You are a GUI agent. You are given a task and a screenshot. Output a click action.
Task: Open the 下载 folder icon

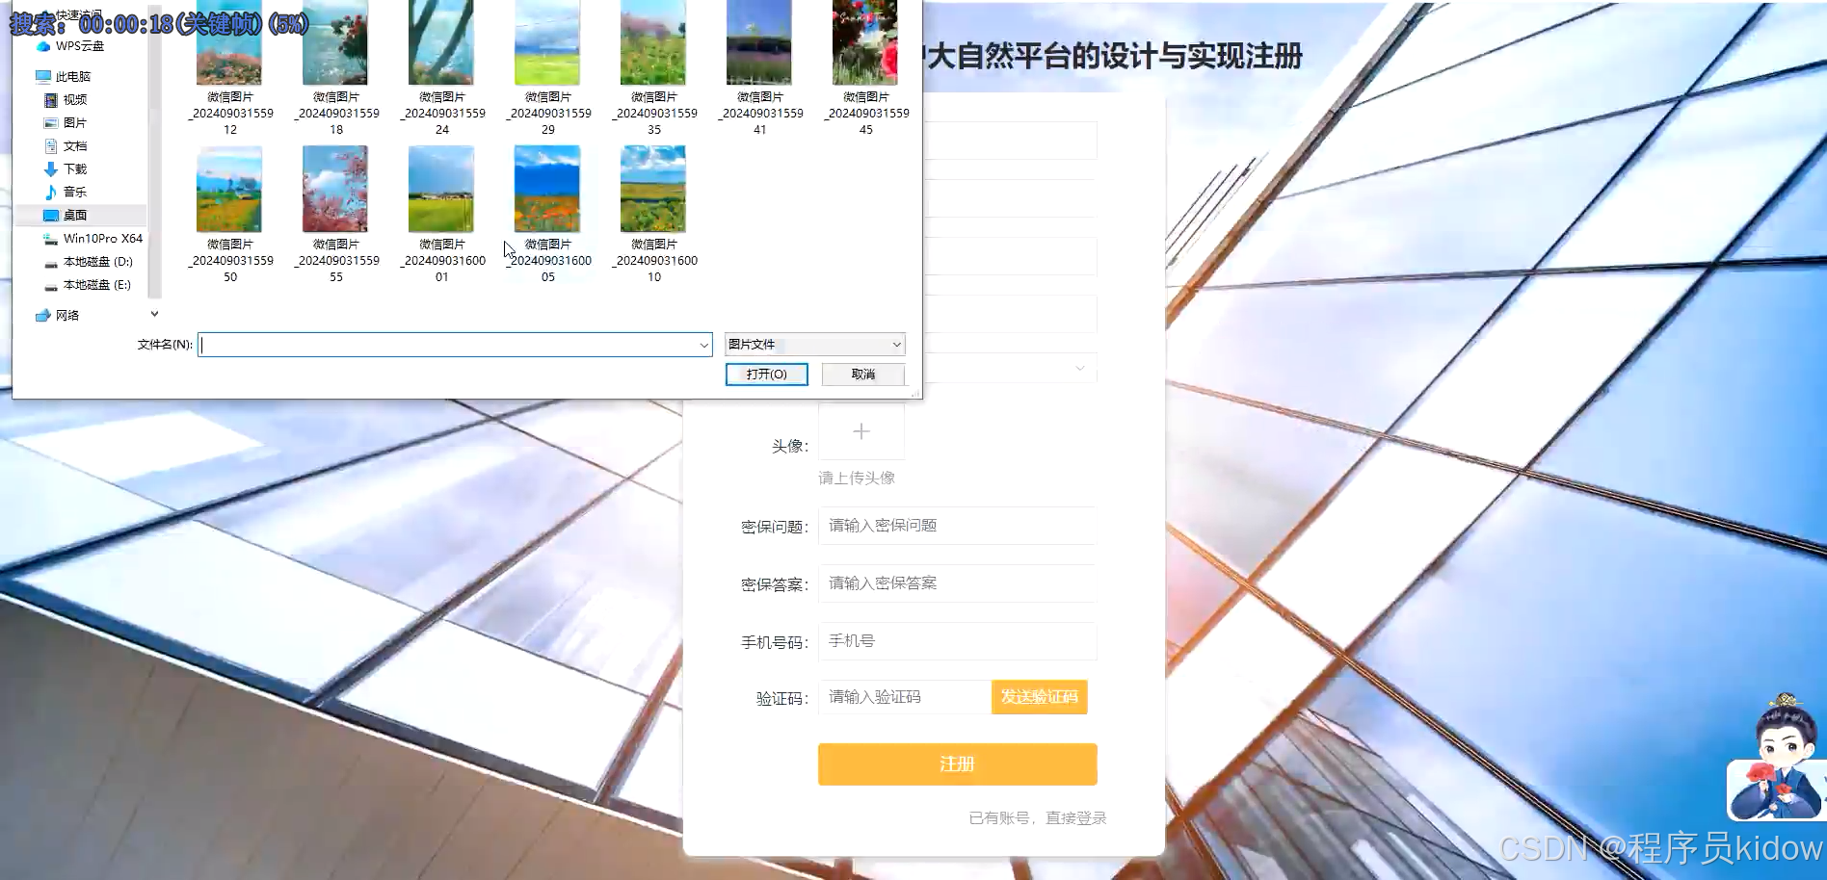[x=74, y=168]
